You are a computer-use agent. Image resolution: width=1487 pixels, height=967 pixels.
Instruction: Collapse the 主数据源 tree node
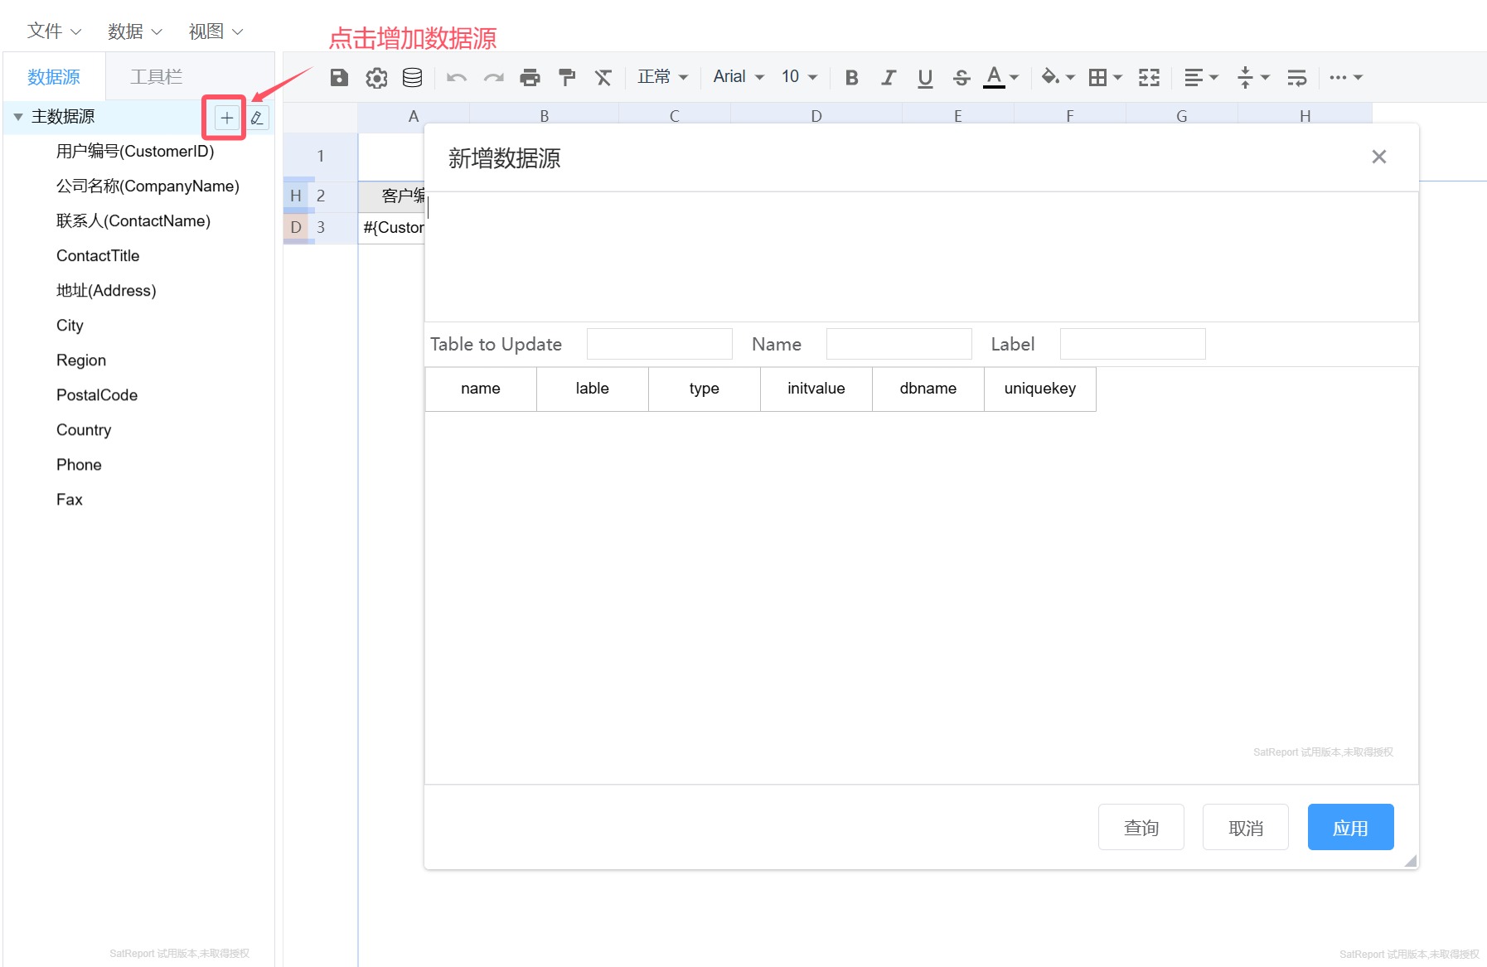[18, 117]
